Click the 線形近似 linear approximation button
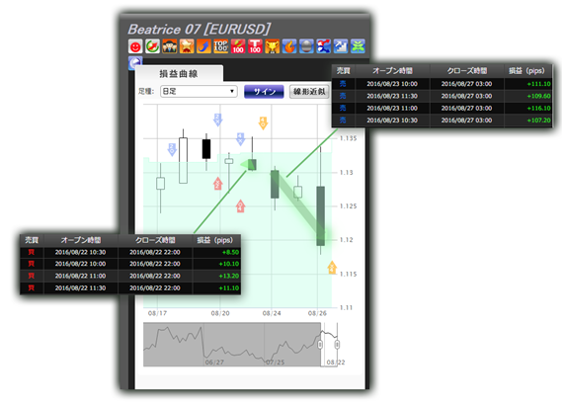Screen dimensions: 564x404 (309, 92)
